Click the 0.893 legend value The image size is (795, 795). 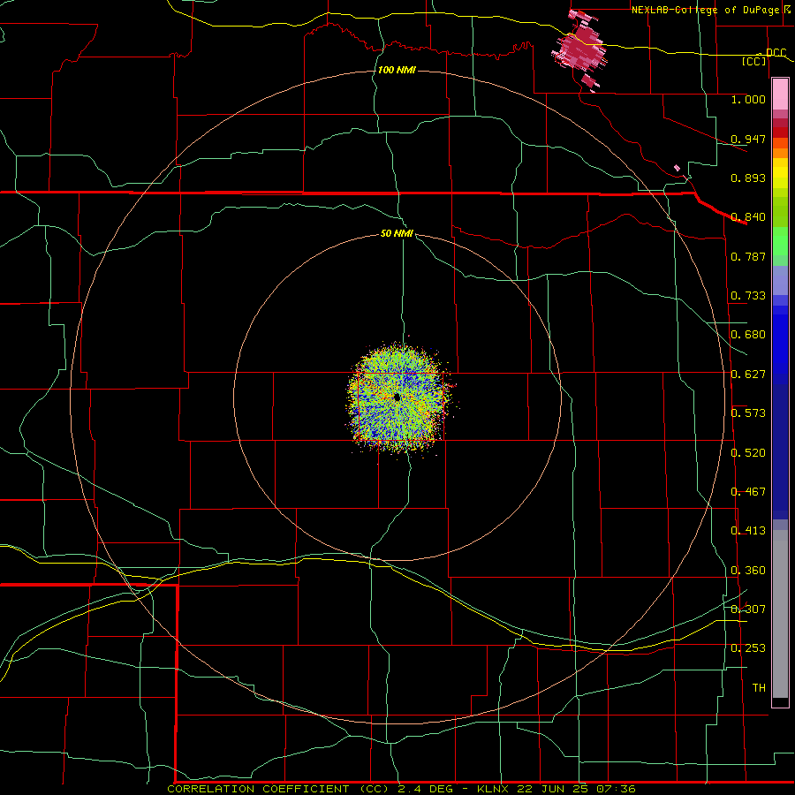(748, 178)
